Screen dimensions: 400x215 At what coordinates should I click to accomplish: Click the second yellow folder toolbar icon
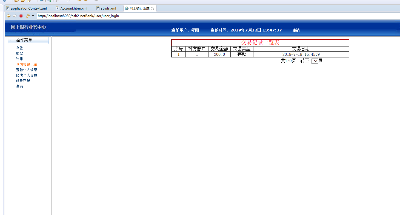pyautogui.click(x=22, y=1)
